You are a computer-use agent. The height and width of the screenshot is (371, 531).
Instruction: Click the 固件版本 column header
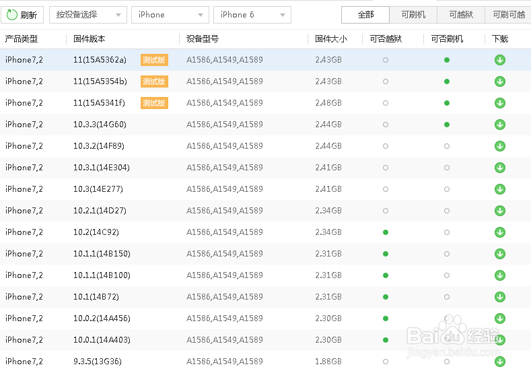click(90, 39)
